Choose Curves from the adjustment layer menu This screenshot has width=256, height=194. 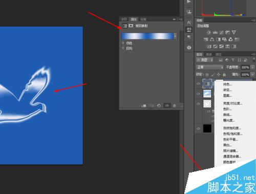pyautogui.click(x=227, y=115)
